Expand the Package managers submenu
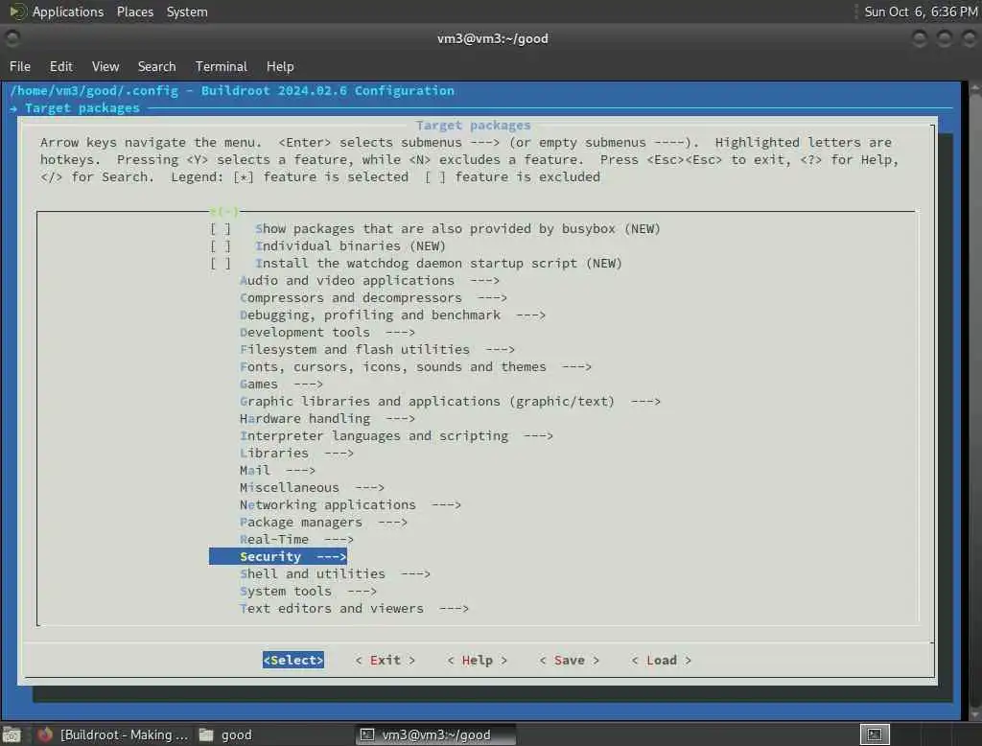982x746 pixels. tap(324, 522)
